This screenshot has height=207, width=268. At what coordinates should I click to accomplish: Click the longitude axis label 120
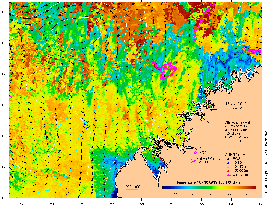[x=51, y=204]
